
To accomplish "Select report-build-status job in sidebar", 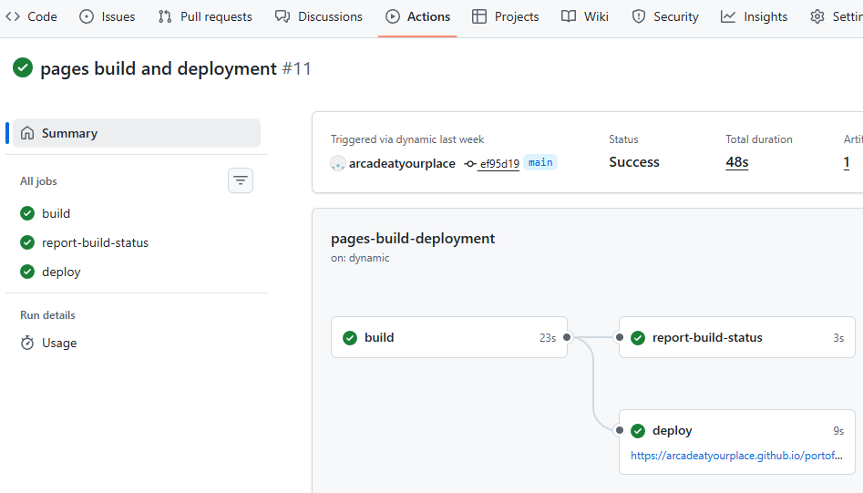I will 95,242.
